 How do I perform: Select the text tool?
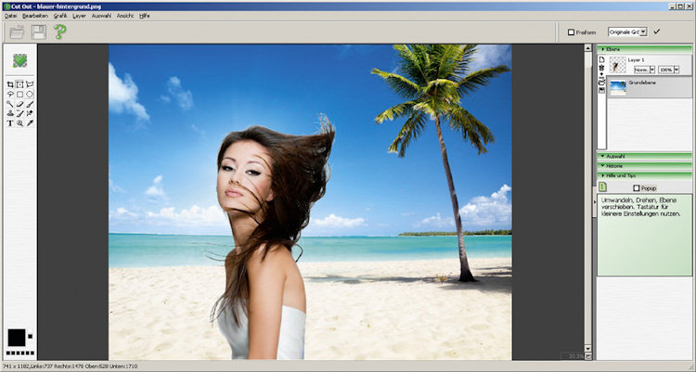[x=10, y=122]
